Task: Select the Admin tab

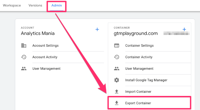Action: pyautogui.click(x=57, y=5)
